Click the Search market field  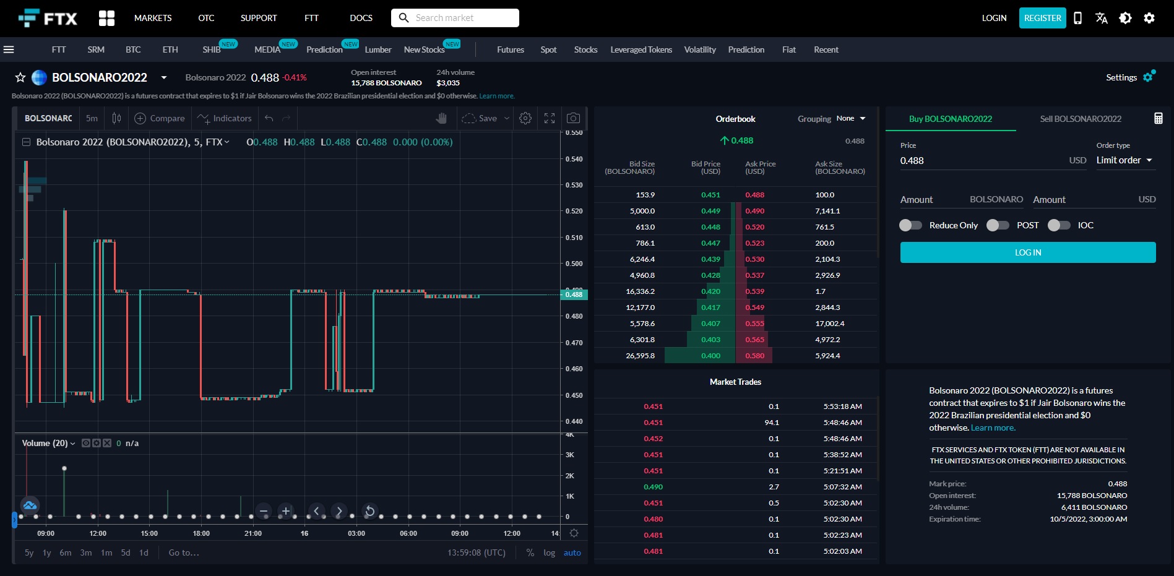tap(455, 18)
